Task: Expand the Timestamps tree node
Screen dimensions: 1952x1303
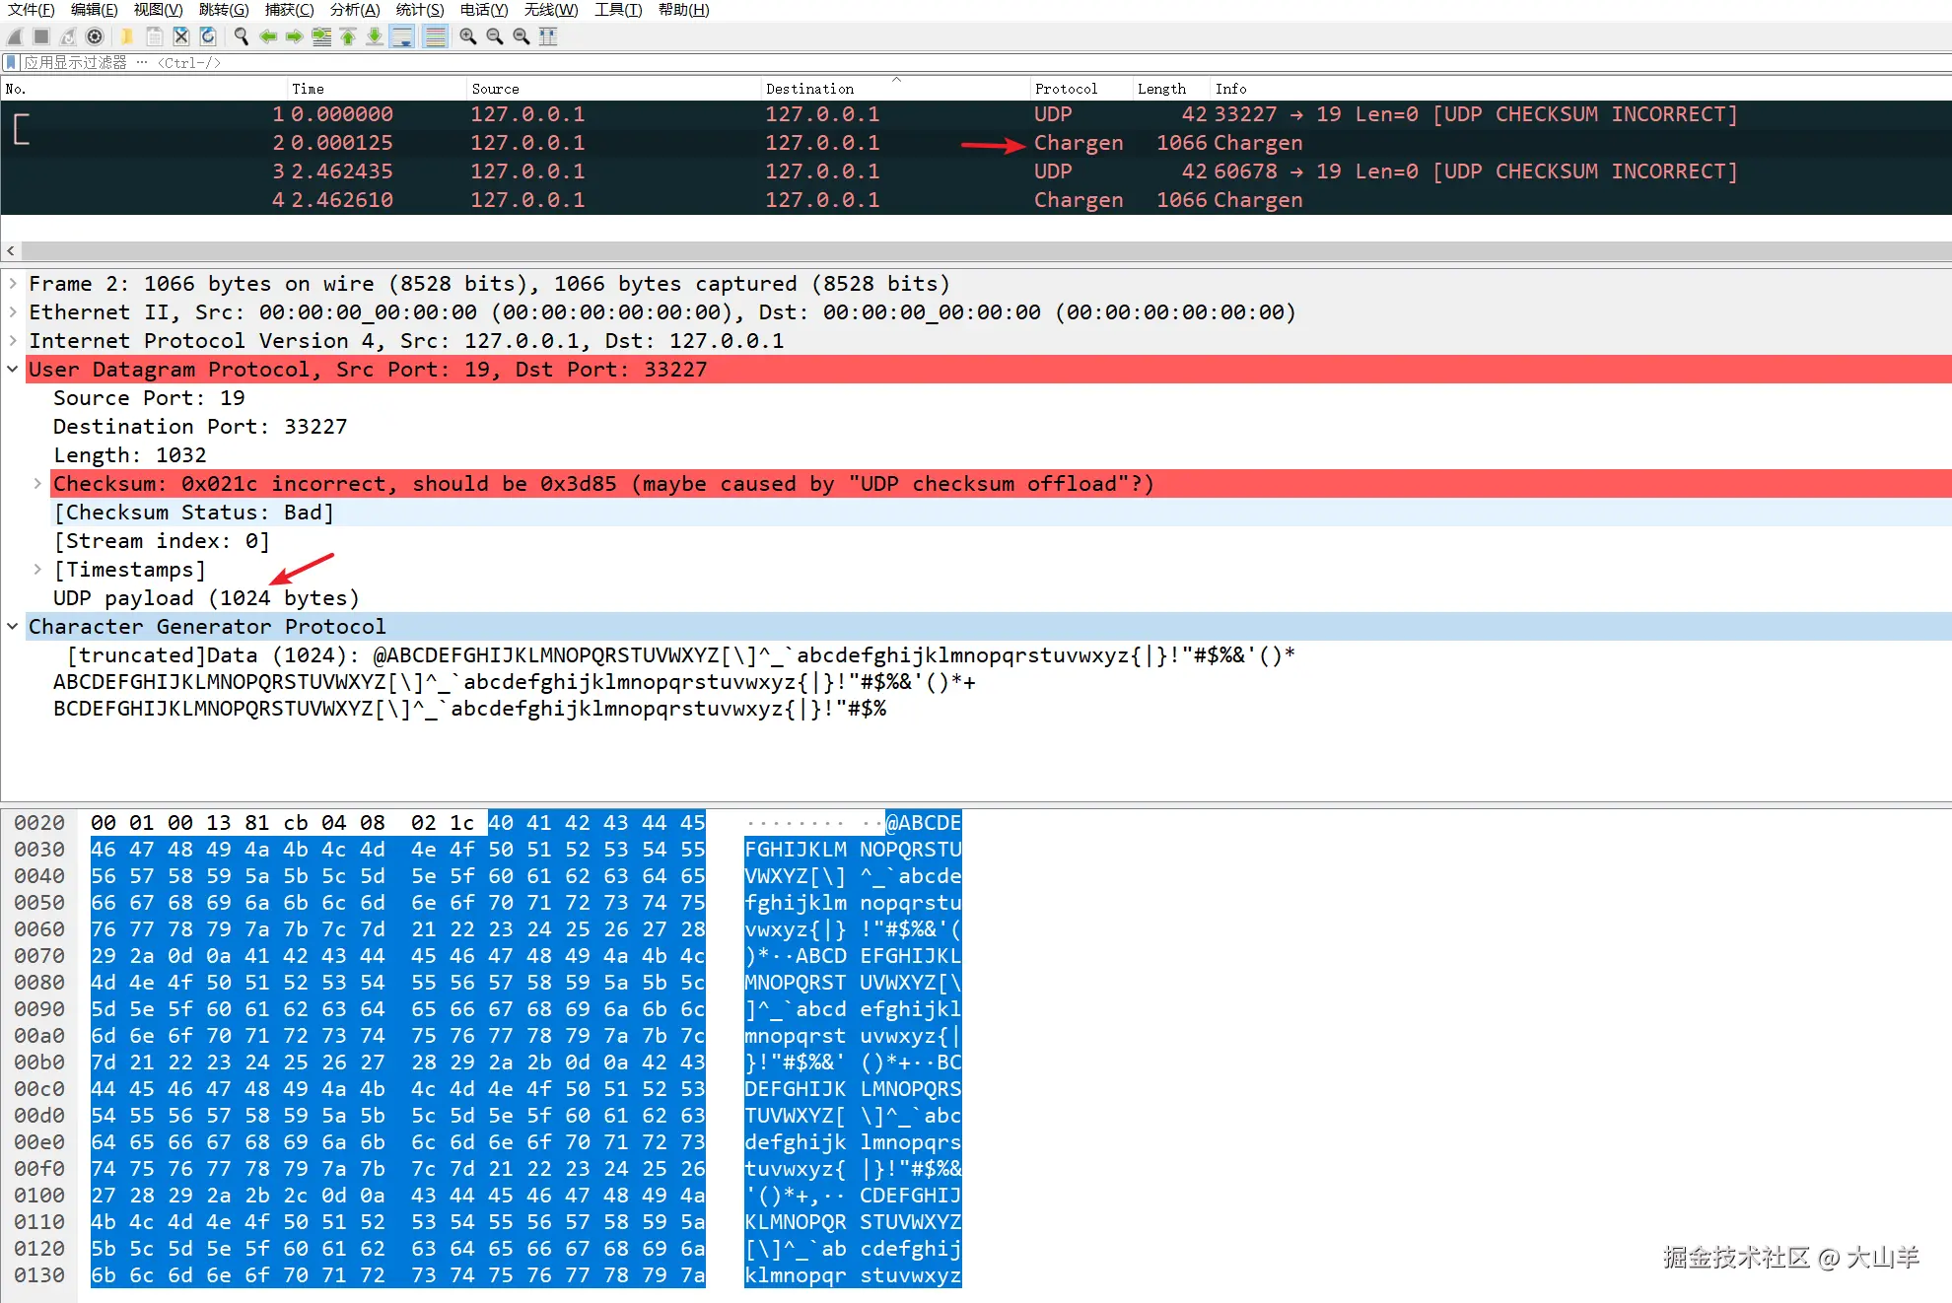Action: (x=37, y=570)
